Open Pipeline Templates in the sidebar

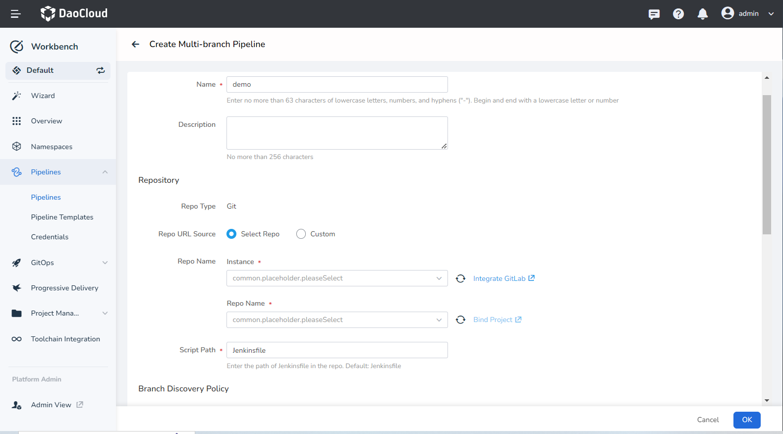point(62,217)
